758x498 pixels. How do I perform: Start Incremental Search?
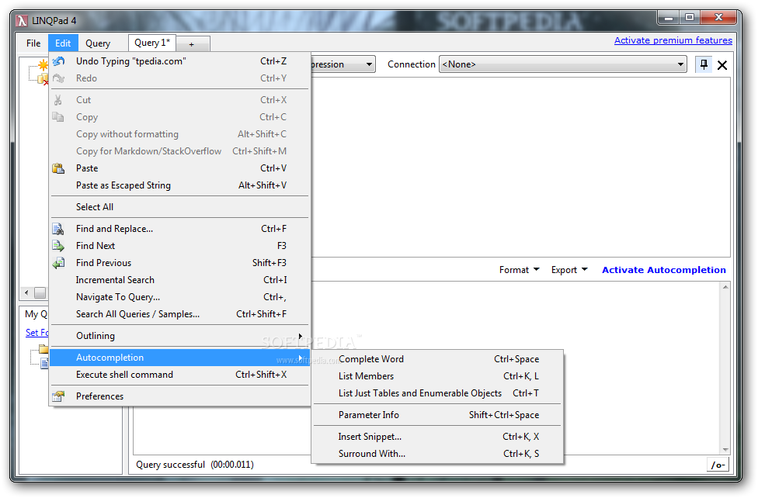pyautogui.click(x=180, y=280)
